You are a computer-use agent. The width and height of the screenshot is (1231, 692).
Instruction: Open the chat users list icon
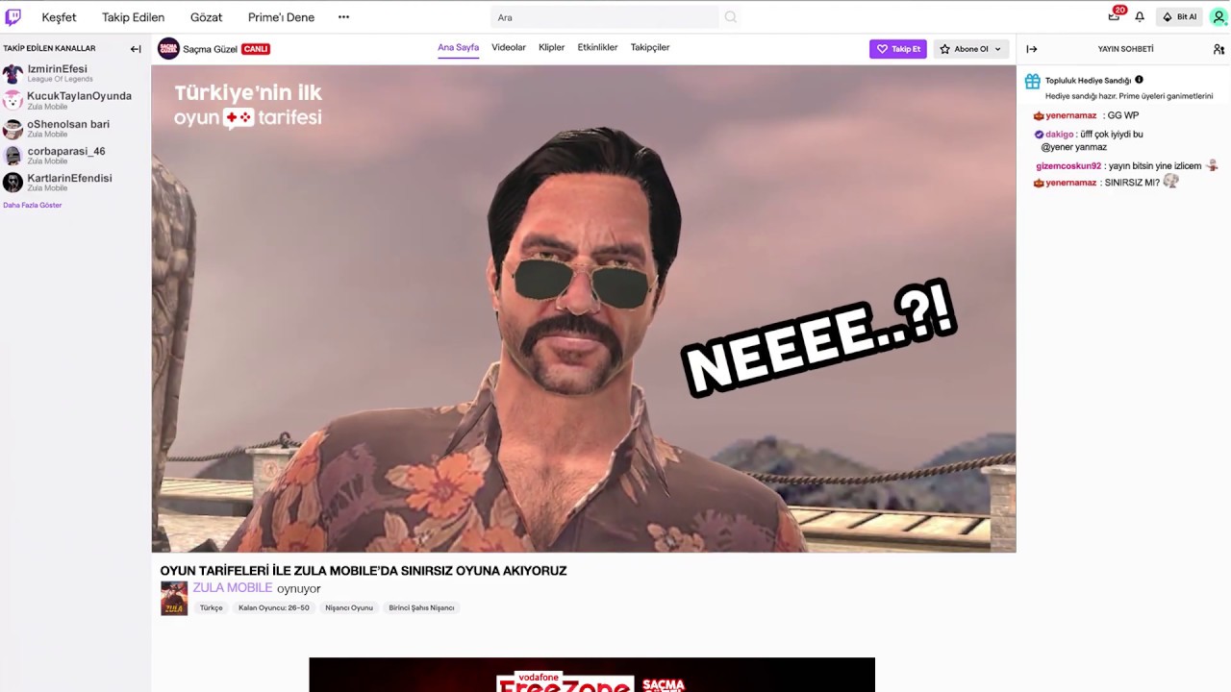[x=1218, y=49]
